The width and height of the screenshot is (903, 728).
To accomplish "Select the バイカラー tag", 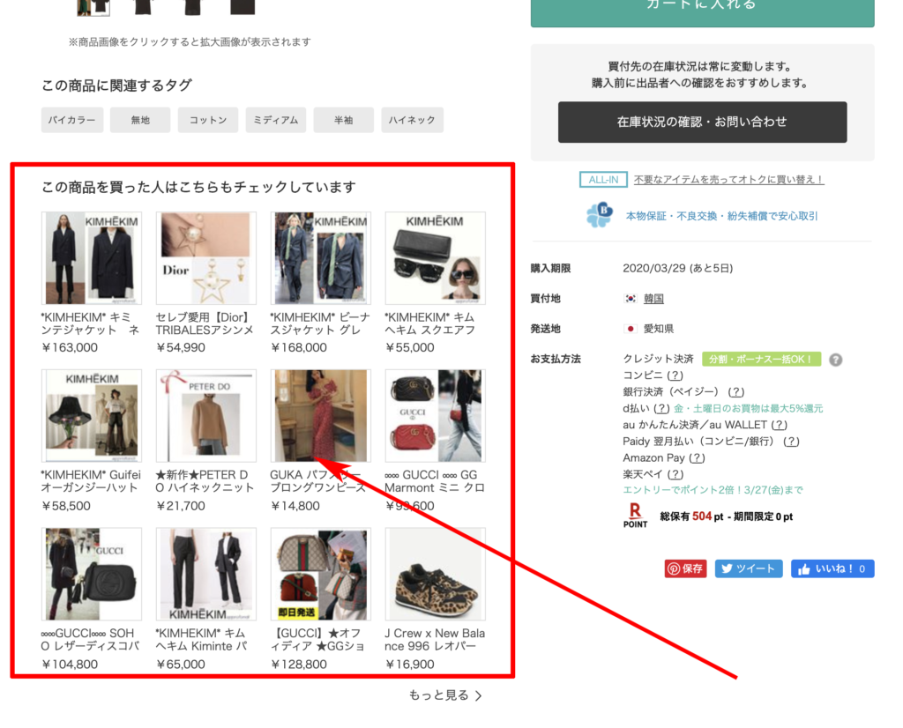I will 72,120.
